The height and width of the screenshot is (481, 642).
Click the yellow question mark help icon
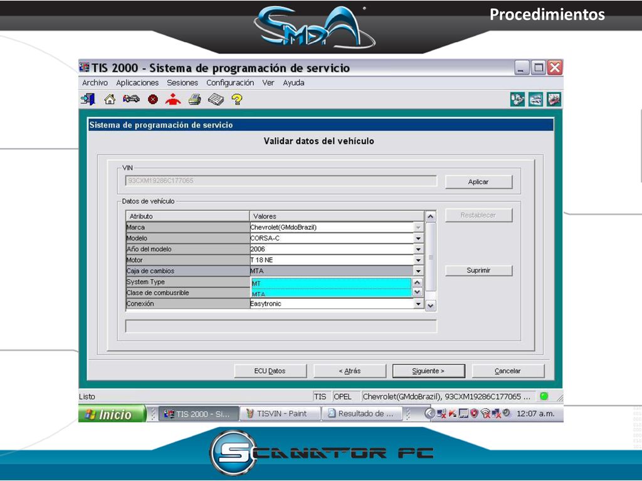pyautogui.click(x=236, y=99)
